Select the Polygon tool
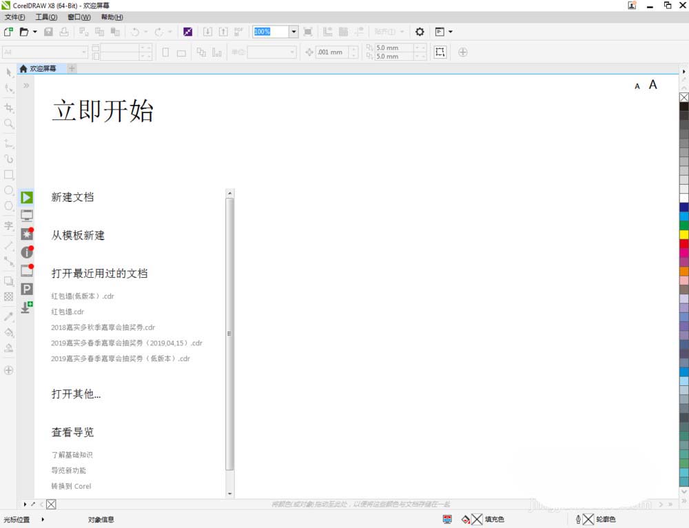This screenshot has height=528, width=689. pos(9,205)
